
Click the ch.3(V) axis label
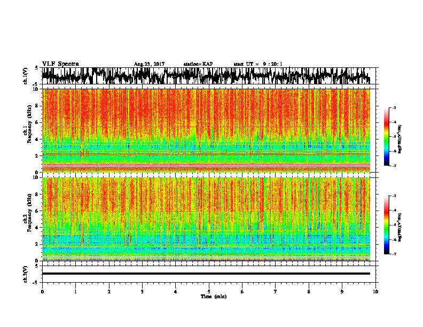(x=25, y=274)
